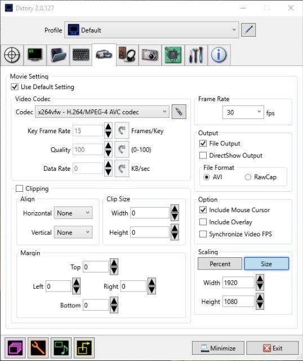Decrease Quality value with down arrow
This screenshot has height=361, width=303.
coord(108,153)
